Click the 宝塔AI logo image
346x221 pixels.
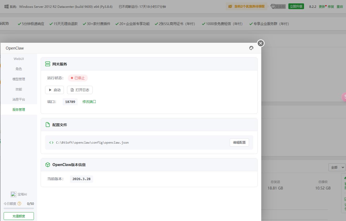point(14,194)
